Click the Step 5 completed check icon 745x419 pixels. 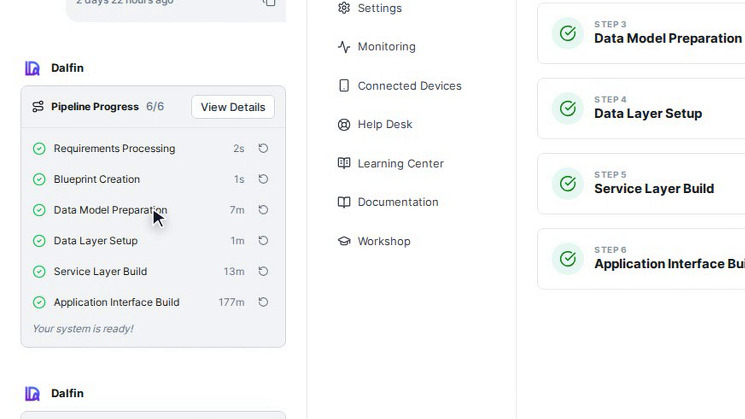(568, 184)
